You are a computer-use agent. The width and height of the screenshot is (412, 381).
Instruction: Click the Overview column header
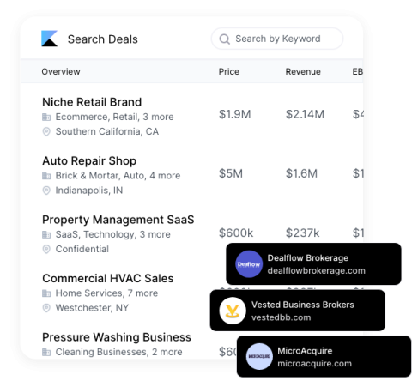click(61, 71)
